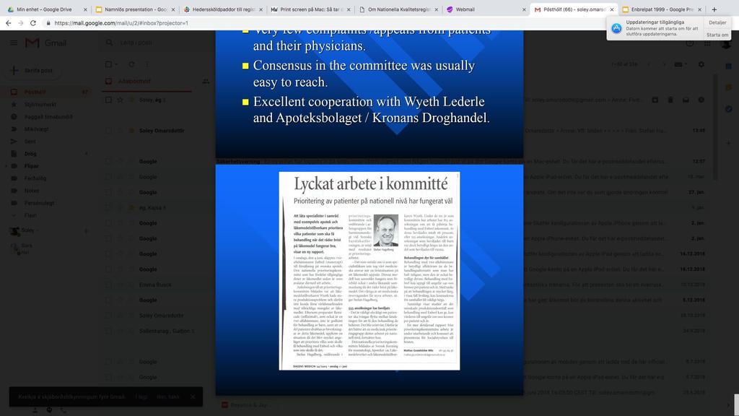Click the search magnifier icon in Gmail
Image resolution: width=739 pixels, height=416 pixels.
pyautogui.click(x=110, y=43)
